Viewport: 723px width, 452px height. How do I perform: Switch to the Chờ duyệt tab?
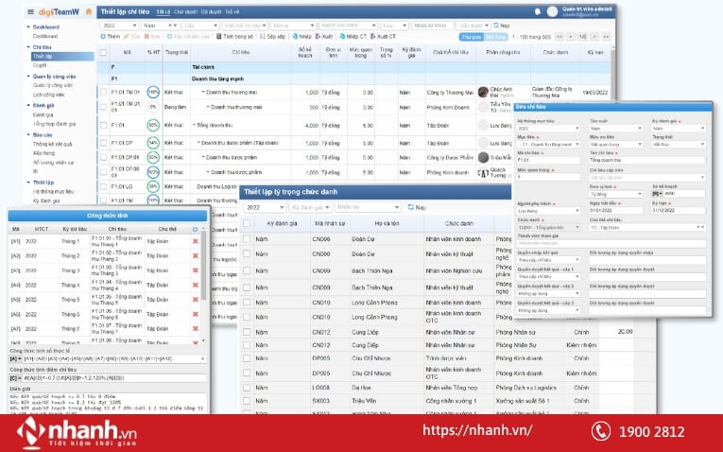click(x=185, y=12)
